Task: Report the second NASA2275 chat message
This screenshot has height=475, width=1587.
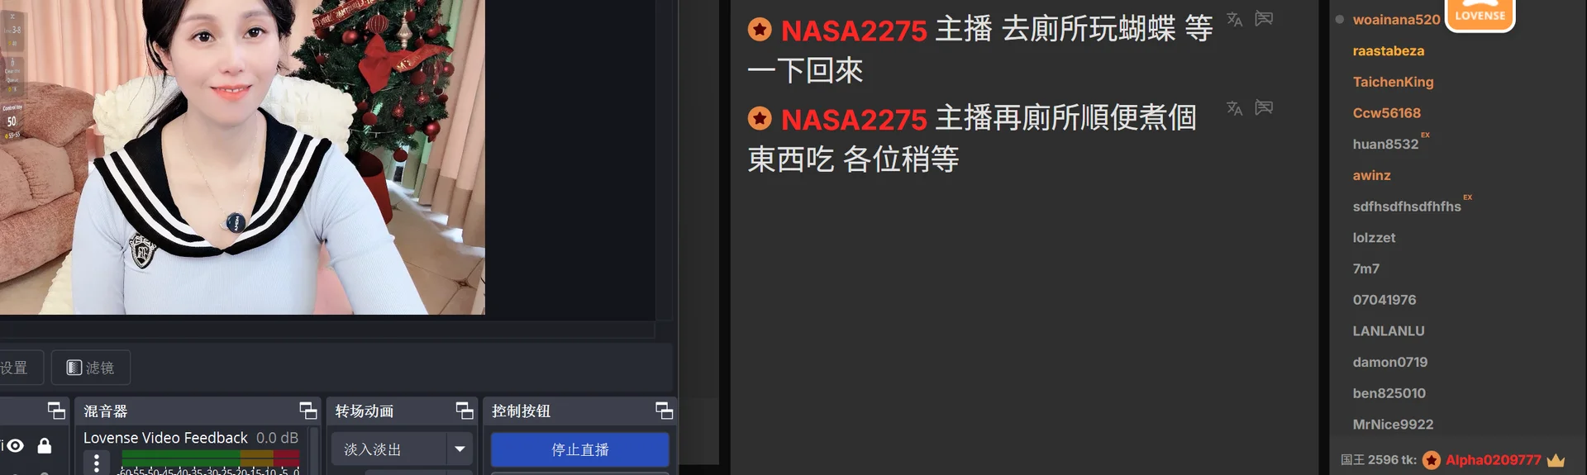Action: pyautogui.click(x=1264, y=107)
